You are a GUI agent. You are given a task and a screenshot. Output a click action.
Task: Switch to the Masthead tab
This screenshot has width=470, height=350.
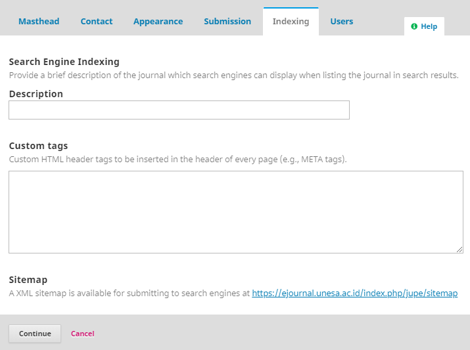[x=39, y=22]
